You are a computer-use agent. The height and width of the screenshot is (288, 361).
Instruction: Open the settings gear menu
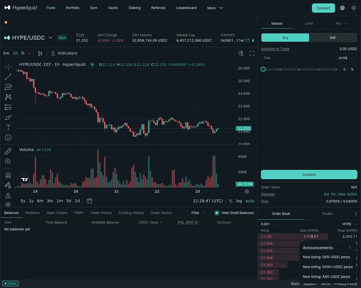click(x=354, y=8)
